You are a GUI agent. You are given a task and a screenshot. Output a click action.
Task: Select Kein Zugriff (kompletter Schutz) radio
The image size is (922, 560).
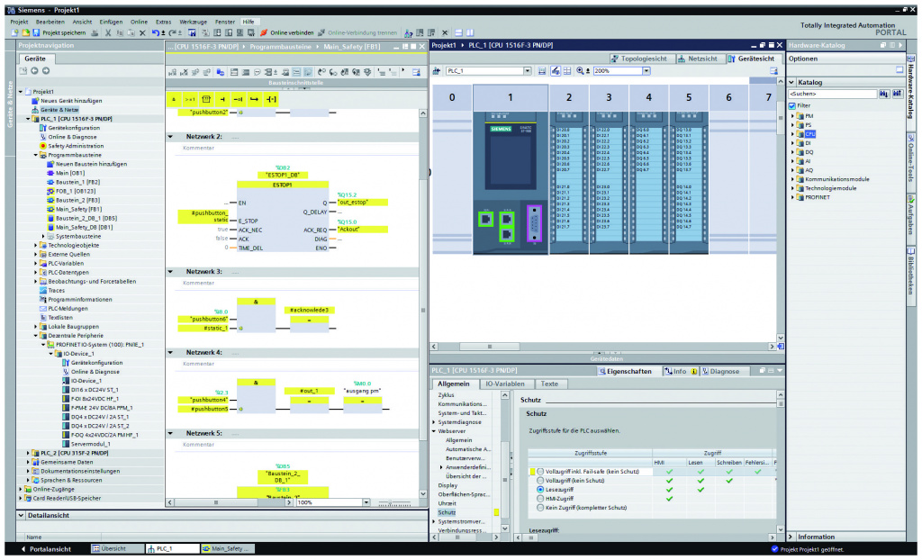(540, 508)
